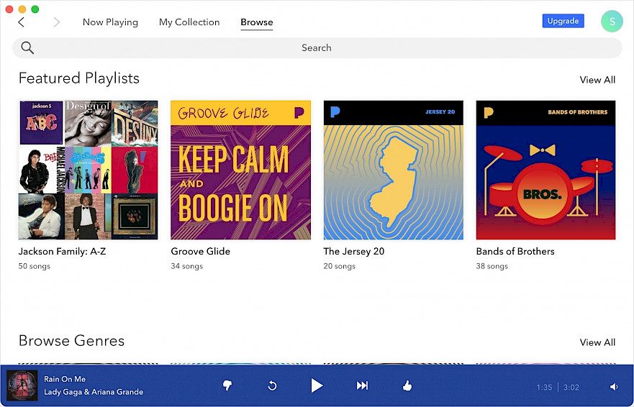The height and width of the screenshot is (407, 634).
Task: Open The Jersey 20 playlist cover
Action: 394,170
